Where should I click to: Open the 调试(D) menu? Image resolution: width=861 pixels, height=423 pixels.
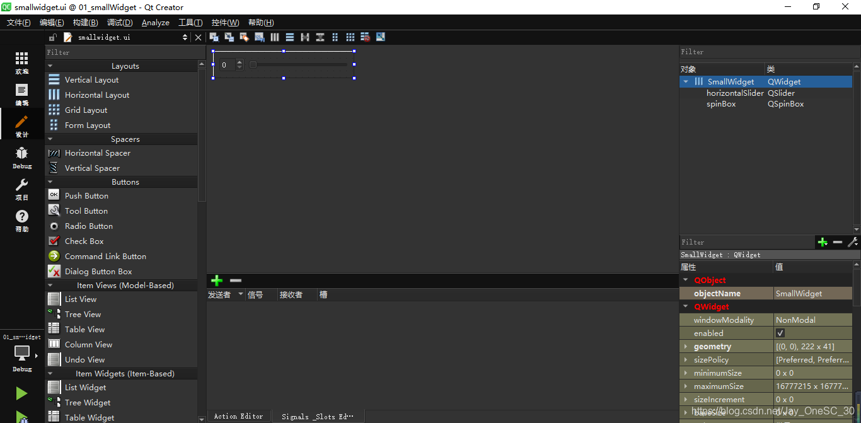click(120, 22)
